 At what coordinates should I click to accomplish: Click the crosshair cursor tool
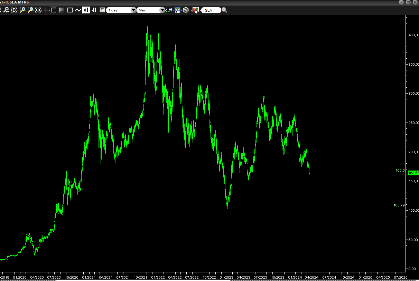(x=46, y=10)
